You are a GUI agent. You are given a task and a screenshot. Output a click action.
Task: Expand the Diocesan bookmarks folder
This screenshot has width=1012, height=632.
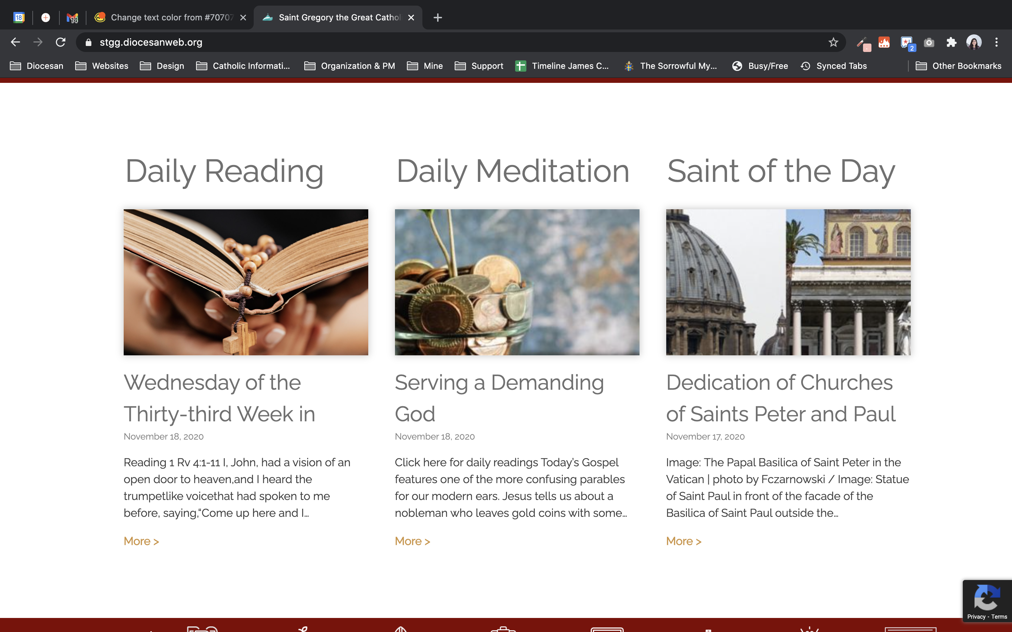37,66
